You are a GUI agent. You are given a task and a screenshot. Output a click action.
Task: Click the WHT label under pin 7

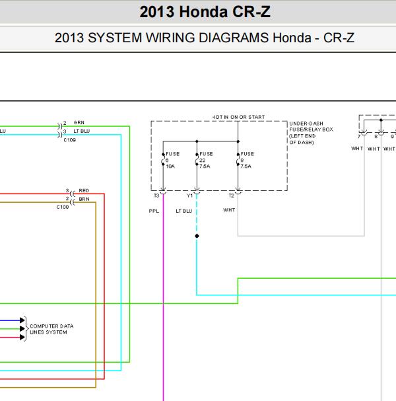[x=357, y=149]
